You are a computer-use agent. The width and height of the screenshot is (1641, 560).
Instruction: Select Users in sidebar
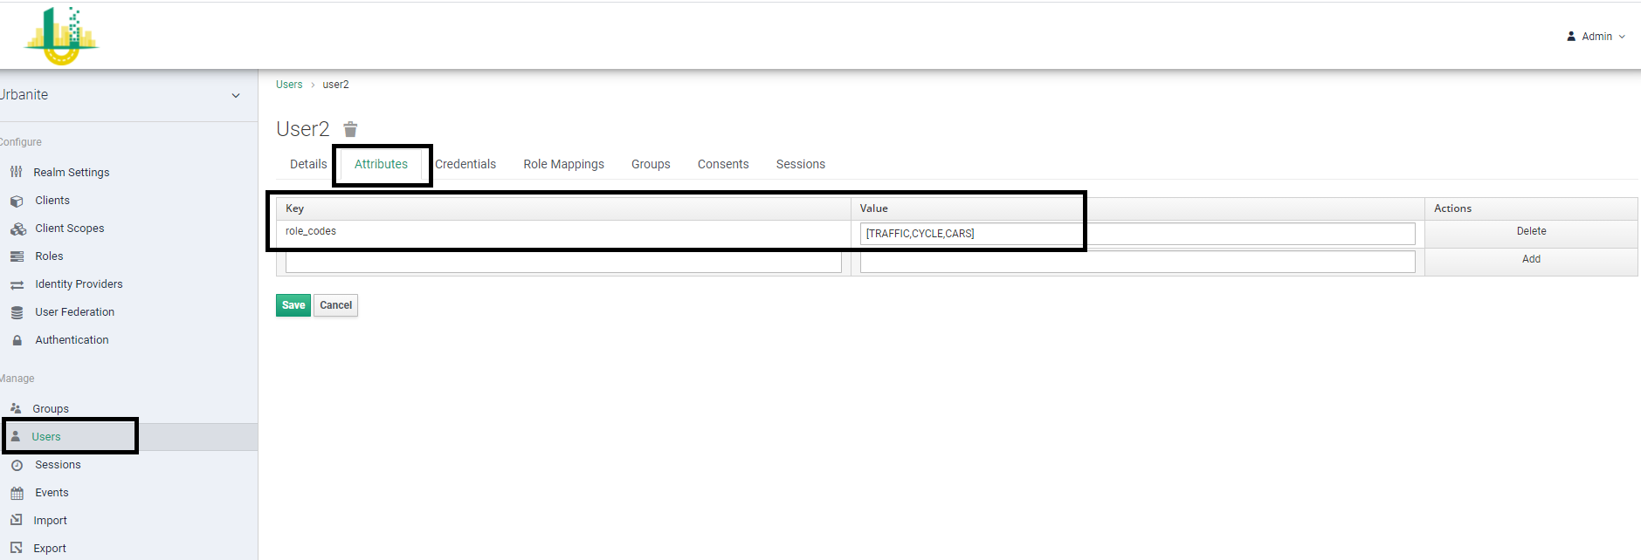point(46,437)
